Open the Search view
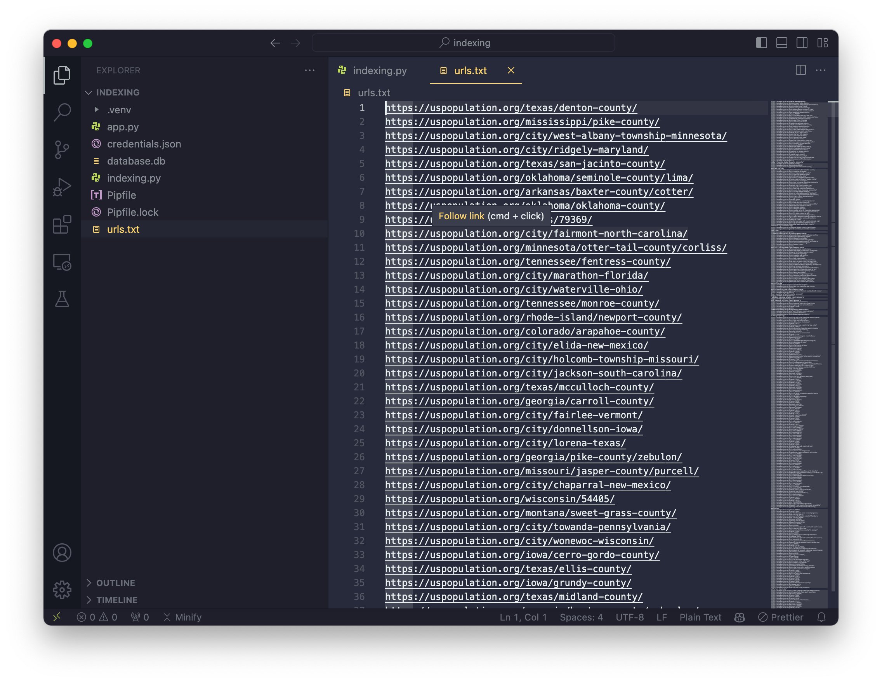This screenshot has width=882, height=683. [x=62, y=112]
